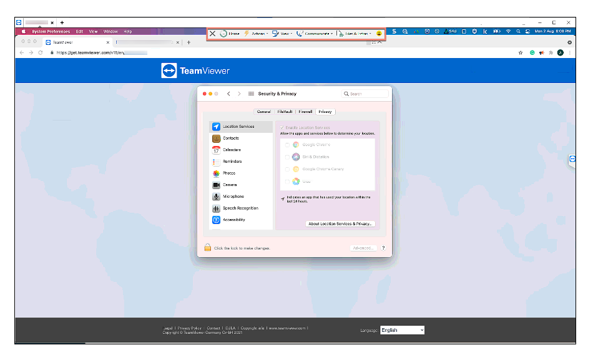593x355 pixels.
Task: Bookmark the page with star icon
Action: [x=521, y=52]
